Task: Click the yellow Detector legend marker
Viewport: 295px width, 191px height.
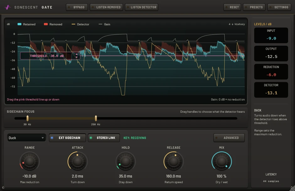Action: [73, 24]
